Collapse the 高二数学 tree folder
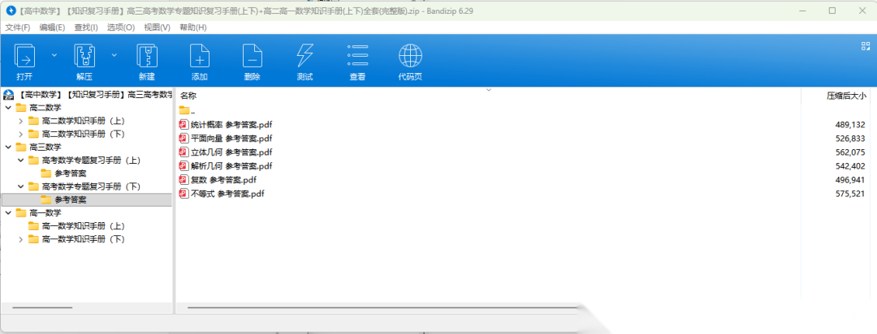This screenshot has width=877, height=334. click(x=8, y=108)
